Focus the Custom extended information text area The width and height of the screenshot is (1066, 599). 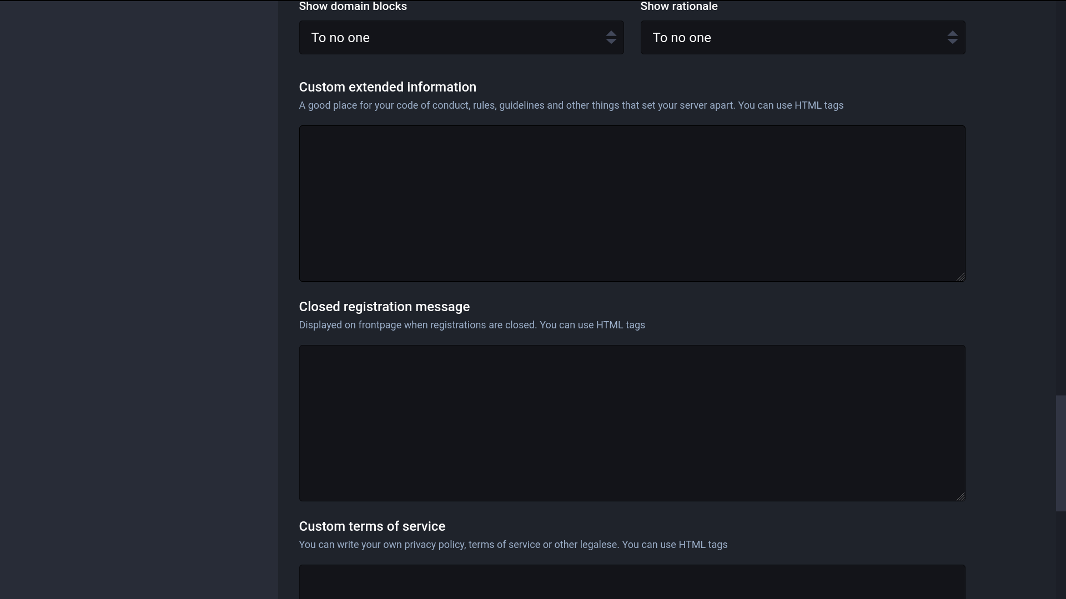(632, 204)
